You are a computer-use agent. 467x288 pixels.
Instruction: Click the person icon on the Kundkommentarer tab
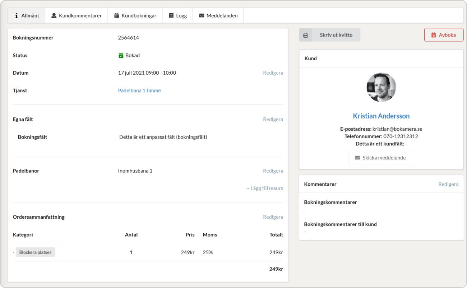(54, 16)
